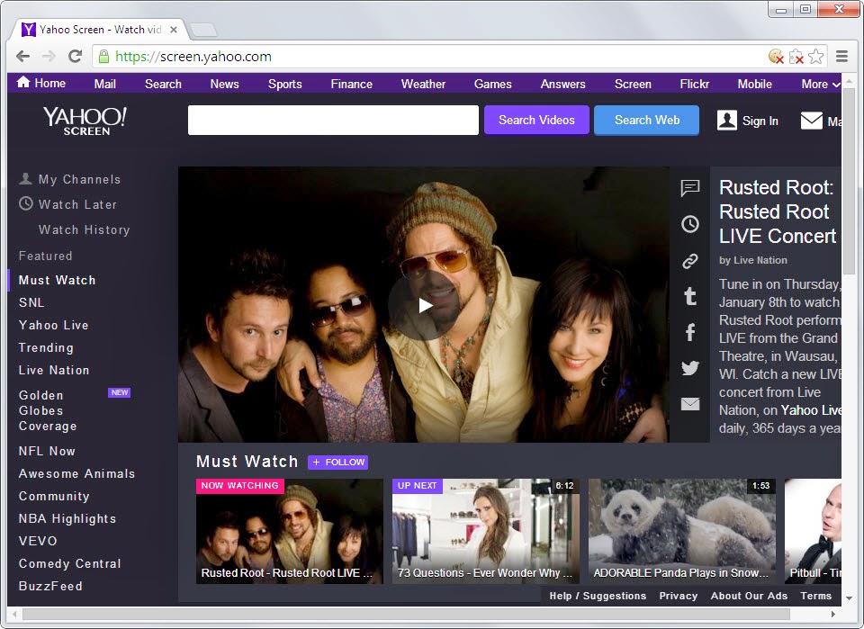864x629 pixels.
Task: Click the blocked cookies icon in address bar
Action: pyautogui.click(x=776, y=56)
